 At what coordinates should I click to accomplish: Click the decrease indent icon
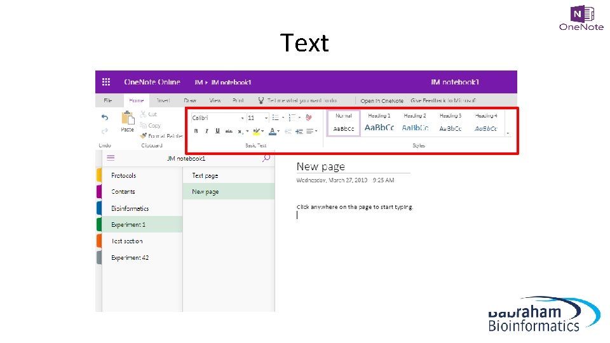click(x=288, y=131)
